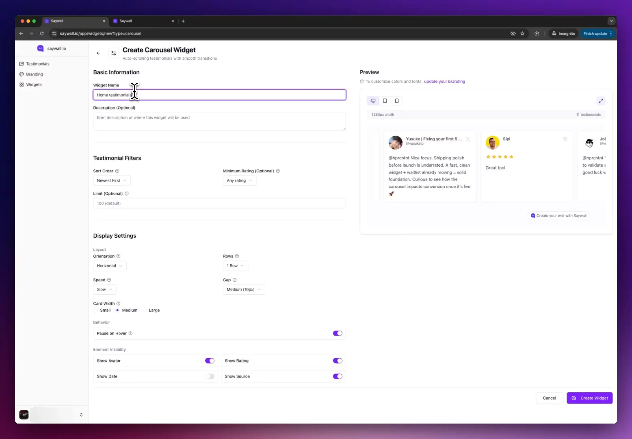Follow the update your branding link

[x=444, y=82]
